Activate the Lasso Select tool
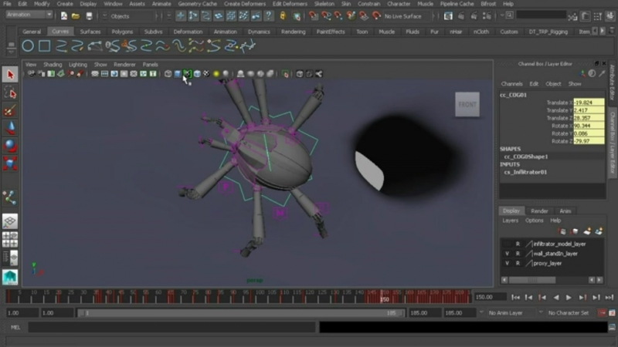This screenshot has width=618, height=347. (10, 93)
